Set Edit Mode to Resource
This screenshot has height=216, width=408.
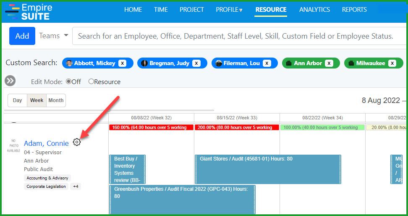pyautogui.click(x=91, y=82)
